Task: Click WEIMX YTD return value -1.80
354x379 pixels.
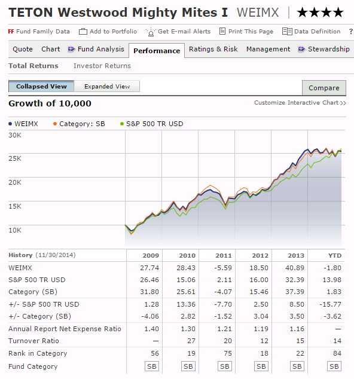Action: click(x=332, y=268)
